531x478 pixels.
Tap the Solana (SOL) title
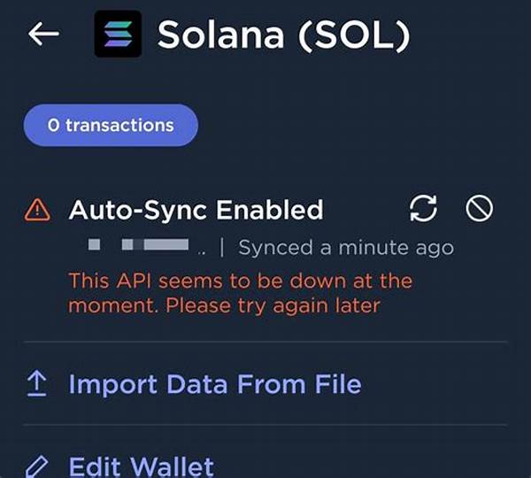tap(284, 34)
